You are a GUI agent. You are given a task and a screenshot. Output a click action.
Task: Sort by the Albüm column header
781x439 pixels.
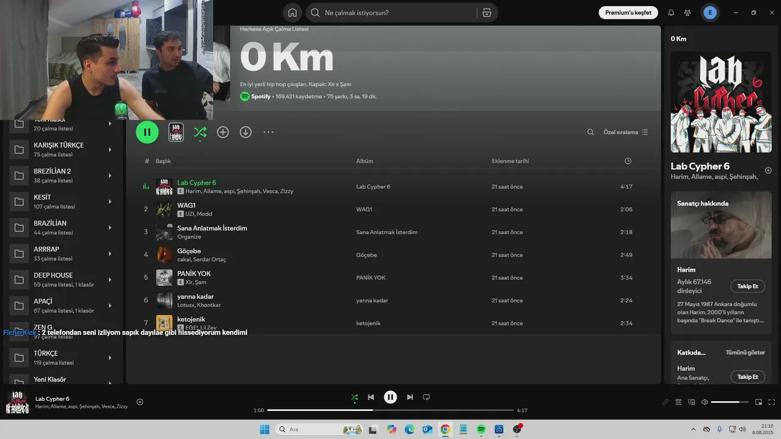point(364,161)
